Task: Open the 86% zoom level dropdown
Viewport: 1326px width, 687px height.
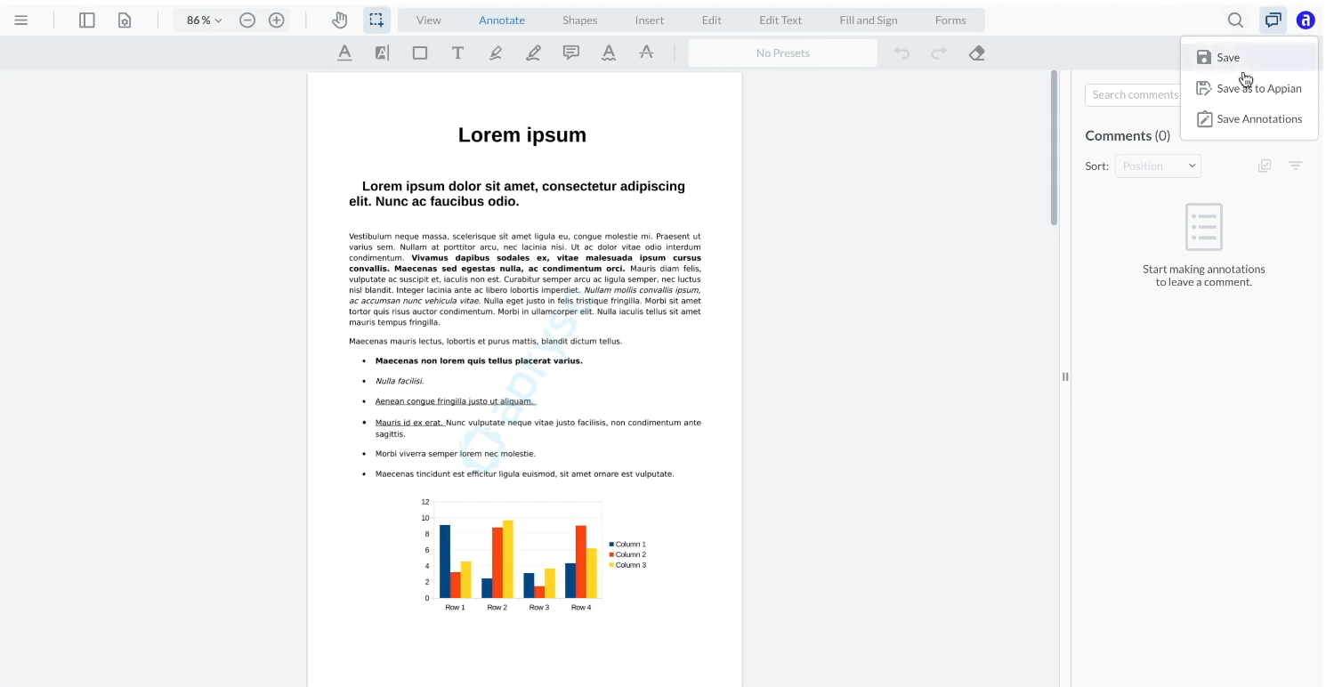Action: click(x=204, y=20)
